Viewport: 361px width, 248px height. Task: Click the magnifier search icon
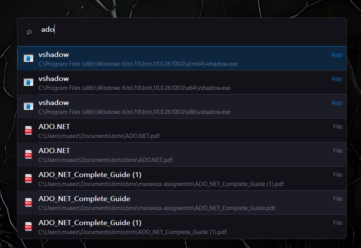click(x=29, y=32)
